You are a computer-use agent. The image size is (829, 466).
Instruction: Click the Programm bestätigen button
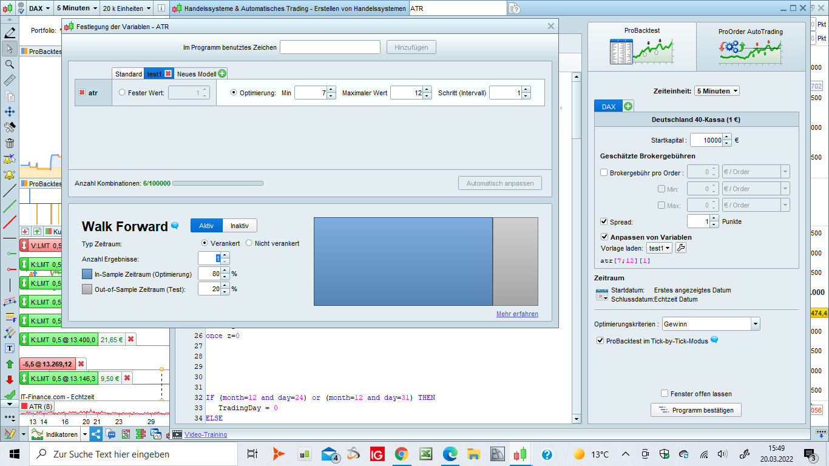click(x=696, y=410)
